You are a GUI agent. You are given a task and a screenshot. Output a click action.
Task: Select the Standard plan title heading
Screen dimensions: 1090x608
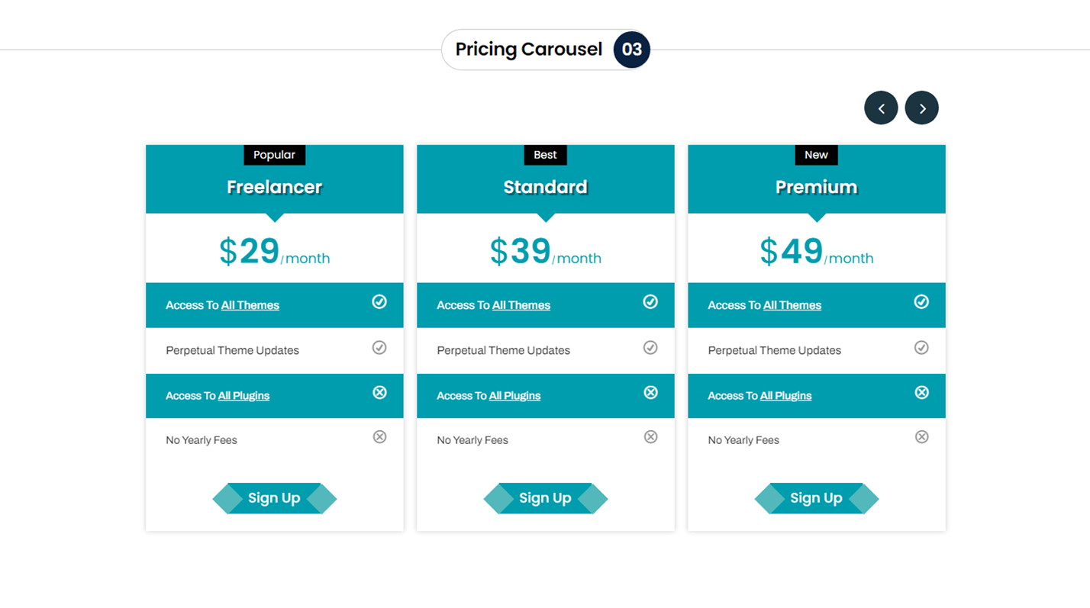pyautogui.click(x=545, y=187)
